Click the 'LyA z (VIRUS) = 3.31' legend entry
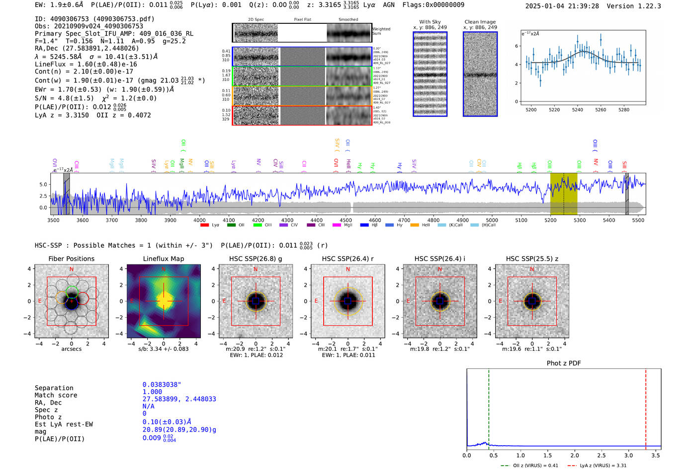Image resolution: width=696 pixels, height=473 pixels. tap(597, 466)
